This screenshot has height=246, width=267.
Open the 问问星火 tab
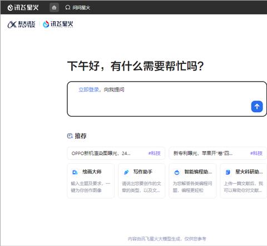click(x=78, y=8)
